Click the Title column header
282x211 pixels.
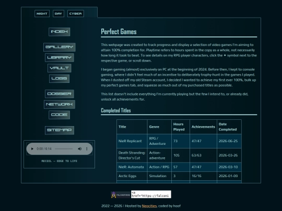click(132, 127)
